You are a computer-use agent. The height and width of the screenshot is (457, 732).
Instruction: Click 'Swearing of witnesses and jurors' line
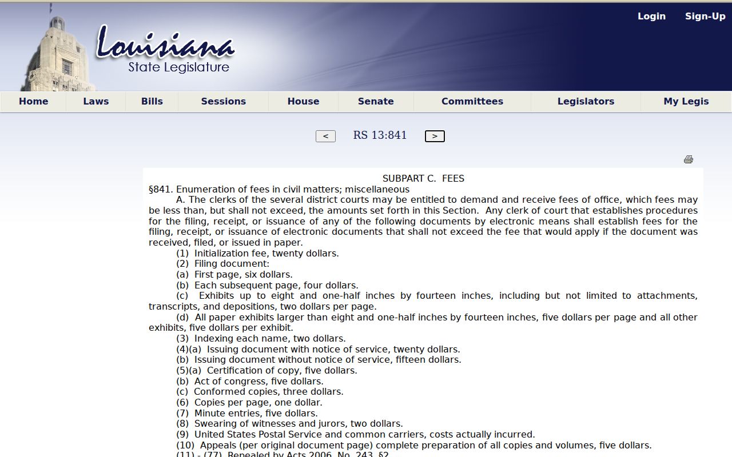(x=289, y=424)
